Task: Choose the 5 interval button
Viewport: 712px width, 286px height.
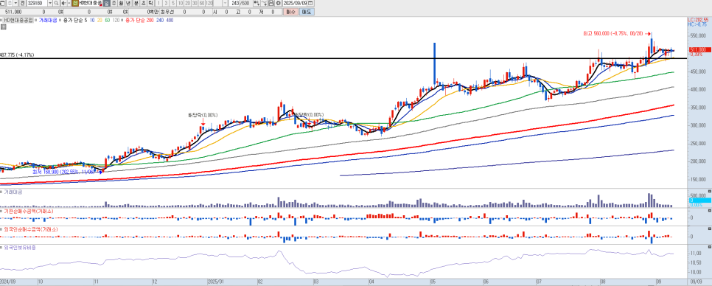Action: tap(173, 3)
